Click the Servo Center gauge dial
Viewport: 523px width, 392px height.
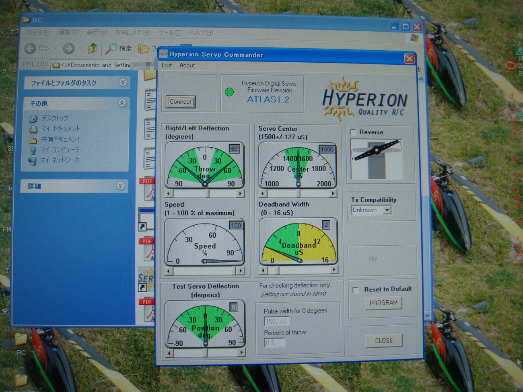pyautogui.click(x=298, y=165)
